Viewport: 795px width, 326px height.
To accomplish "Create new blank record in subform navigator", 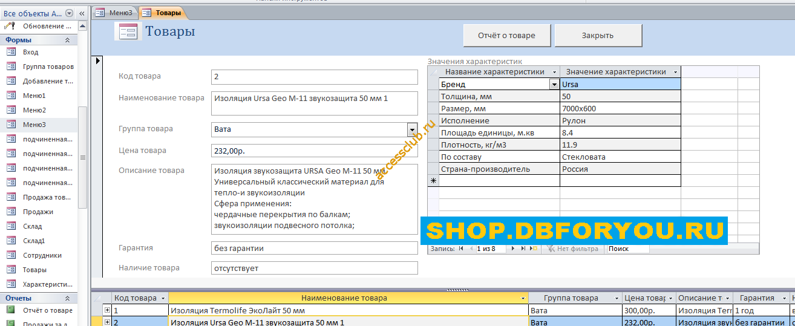I will tap(534, 249).
